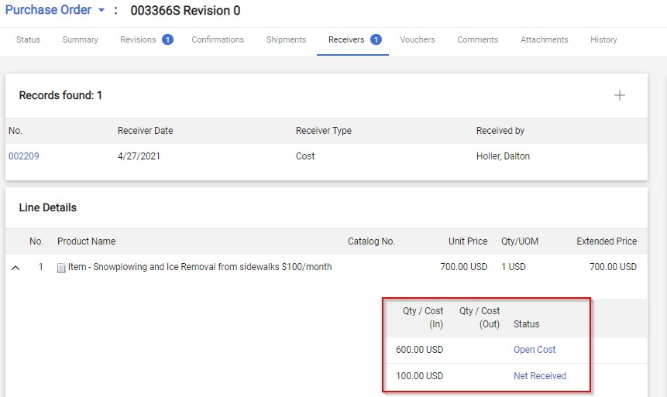Select the Receivers tab
This screenshot has height=397, width=667.
point(346,39)
